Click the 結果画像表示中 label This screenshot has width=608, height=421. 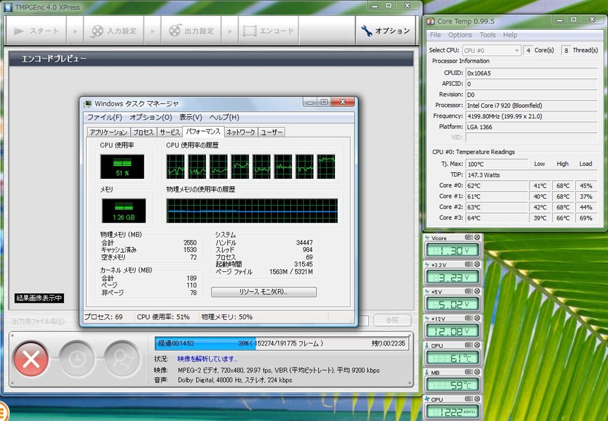click(39, 298)
